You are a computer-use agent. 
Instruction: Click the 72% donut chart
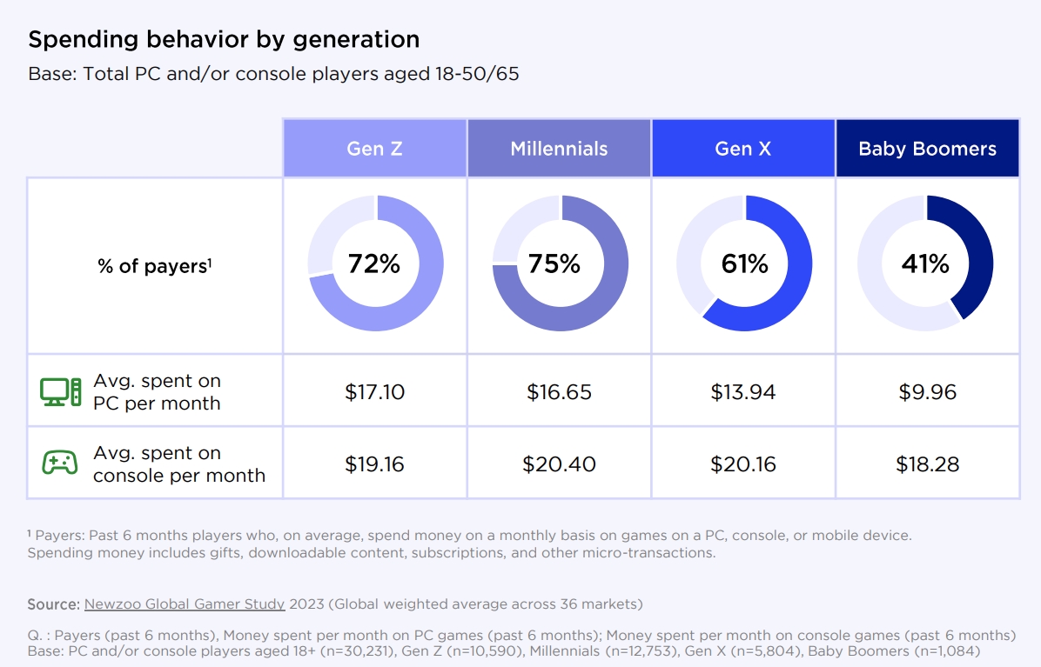coord(375,263)
